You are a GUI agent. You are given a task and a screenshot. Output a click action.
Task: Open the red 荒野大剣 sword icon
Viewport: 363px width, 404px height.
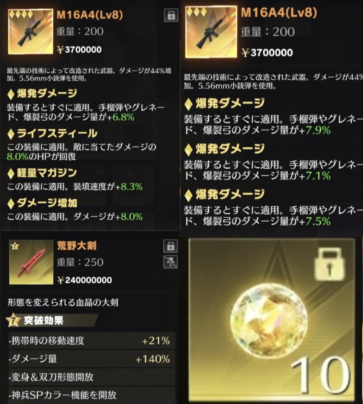click(31, 262)
